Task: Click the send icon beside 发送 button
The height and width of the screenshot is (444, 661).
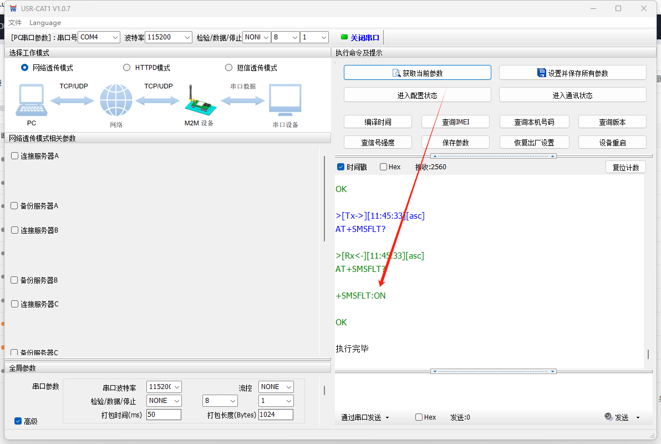Action: 608,417
